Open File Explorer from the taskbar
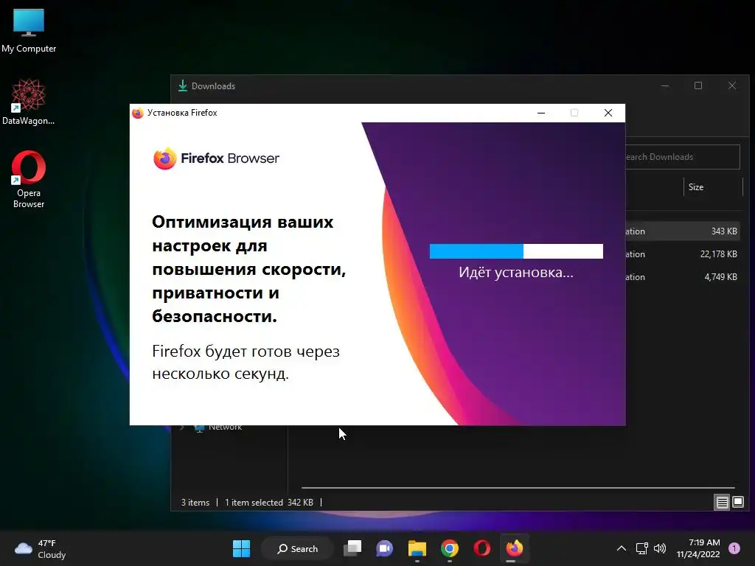 417,548
